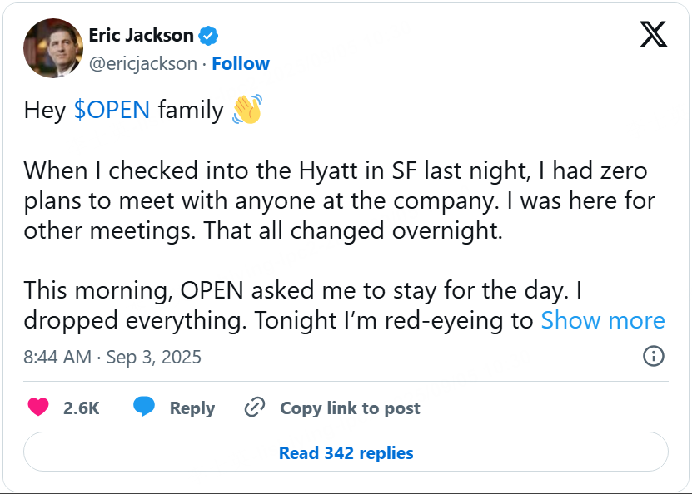Follow the @ericjackson account
The image size is (692, 494).
(241, 63)
